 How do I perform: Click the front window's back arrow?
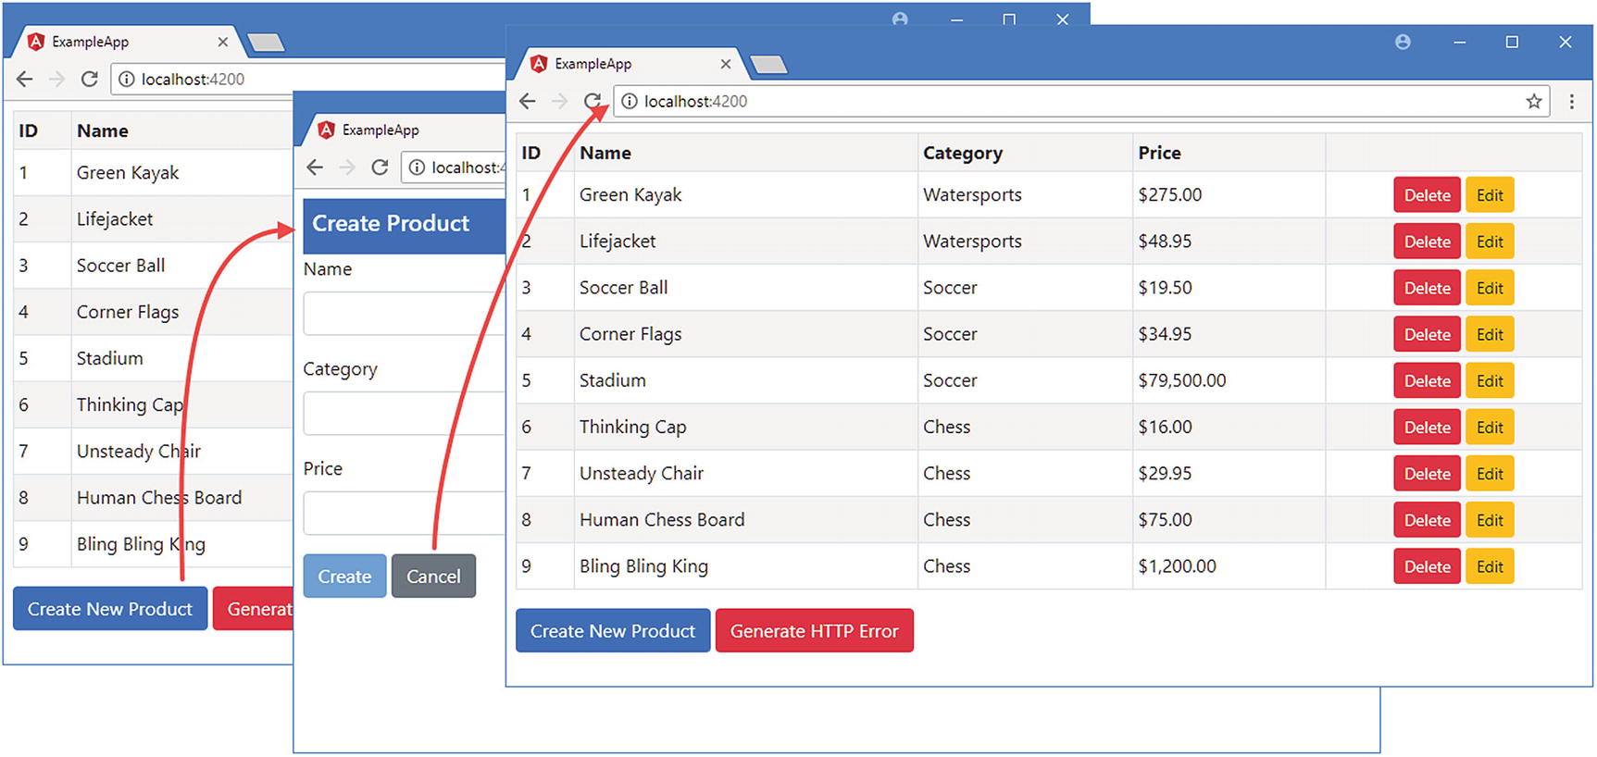coord(528,102)
